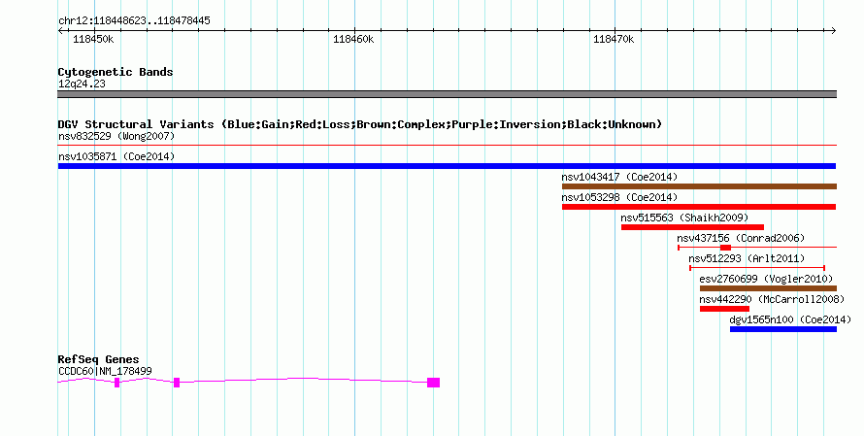Click the right arrow end of the ruler
The image size is (864, 436).
point(834,31)
